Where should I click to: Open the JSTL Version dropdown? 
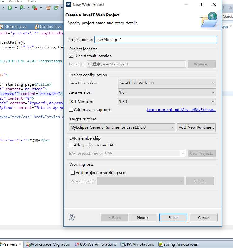(x=167, y=101)
